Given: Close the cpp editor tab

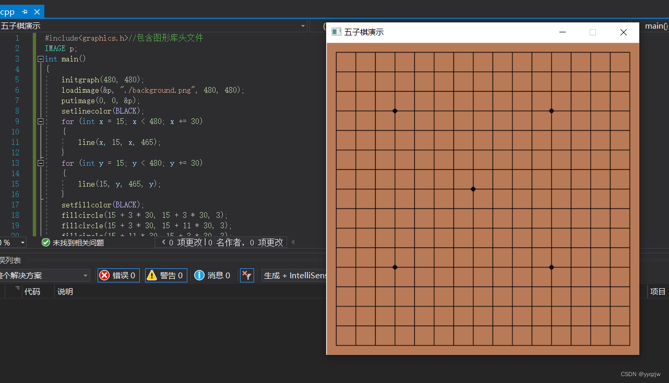Looking at the screenshot, I should coord(37,11).
